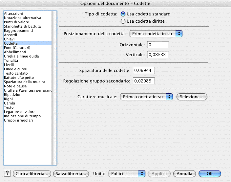Select 'Alterazioni' in category list
The height and width of the screenshot is (182, 231).
point(13,13)
